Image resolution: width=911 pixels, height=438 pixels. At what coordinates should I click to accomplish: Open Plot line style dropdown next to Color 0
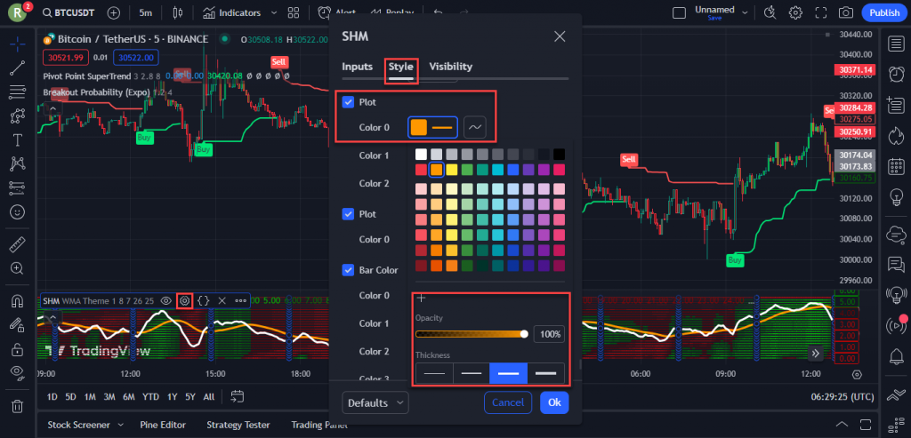coord(475,128)
